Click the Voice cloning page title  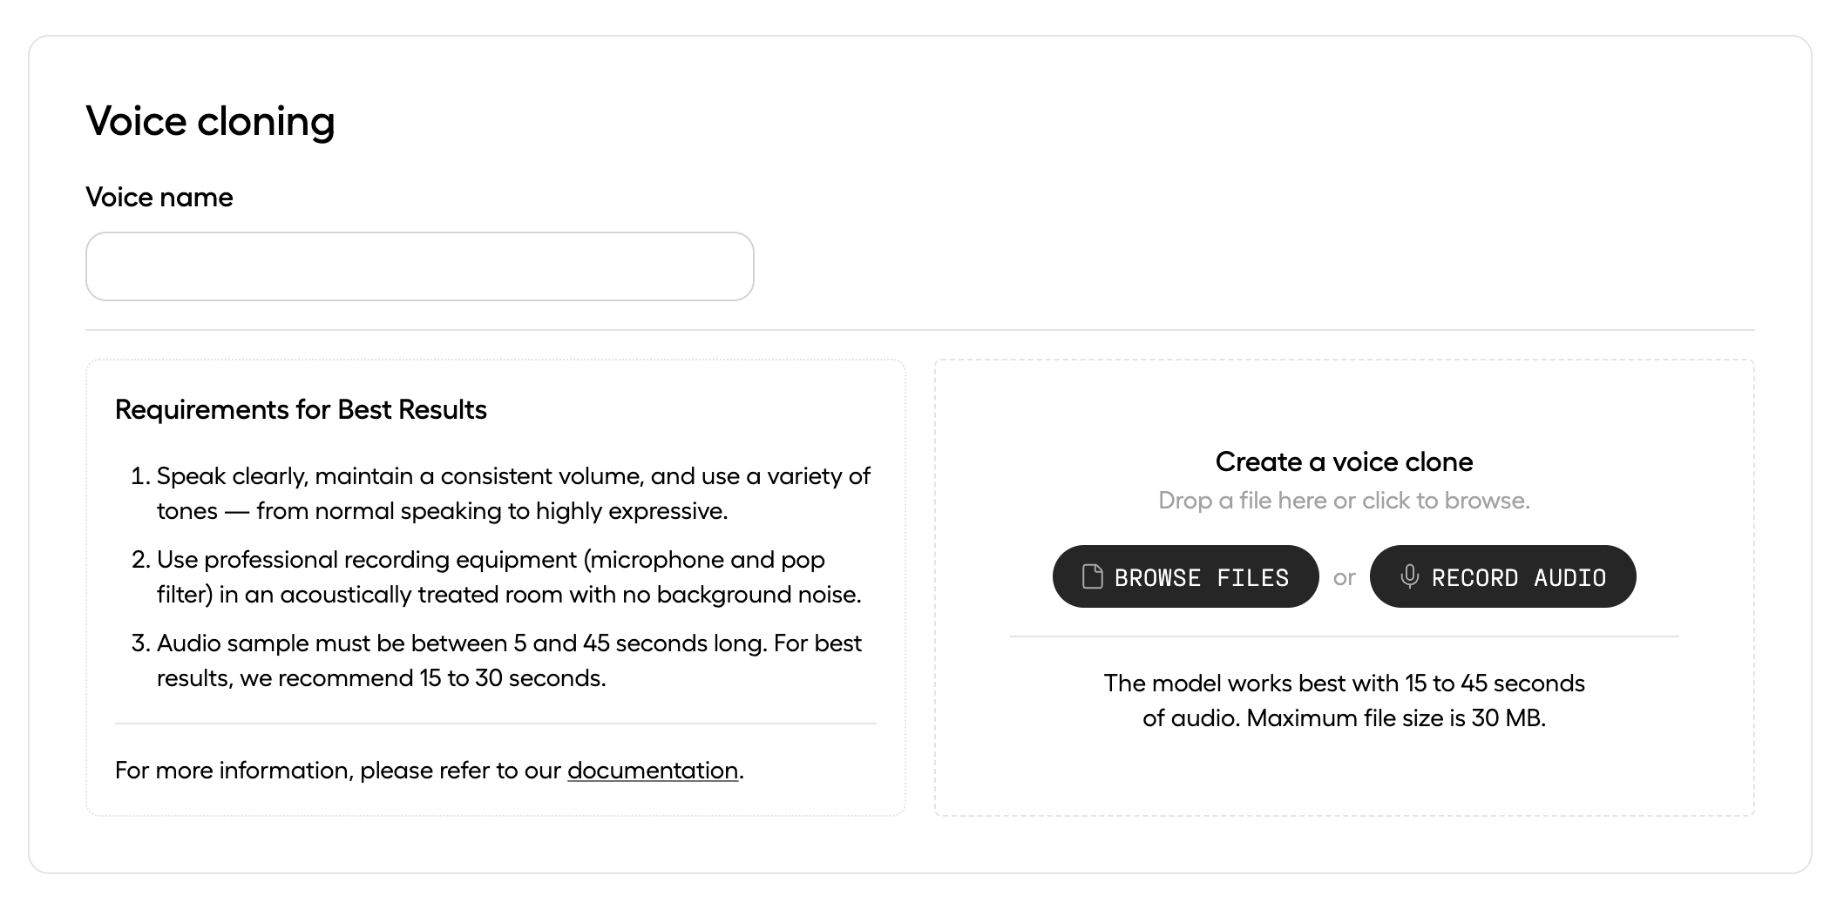[x=209, y=121]
